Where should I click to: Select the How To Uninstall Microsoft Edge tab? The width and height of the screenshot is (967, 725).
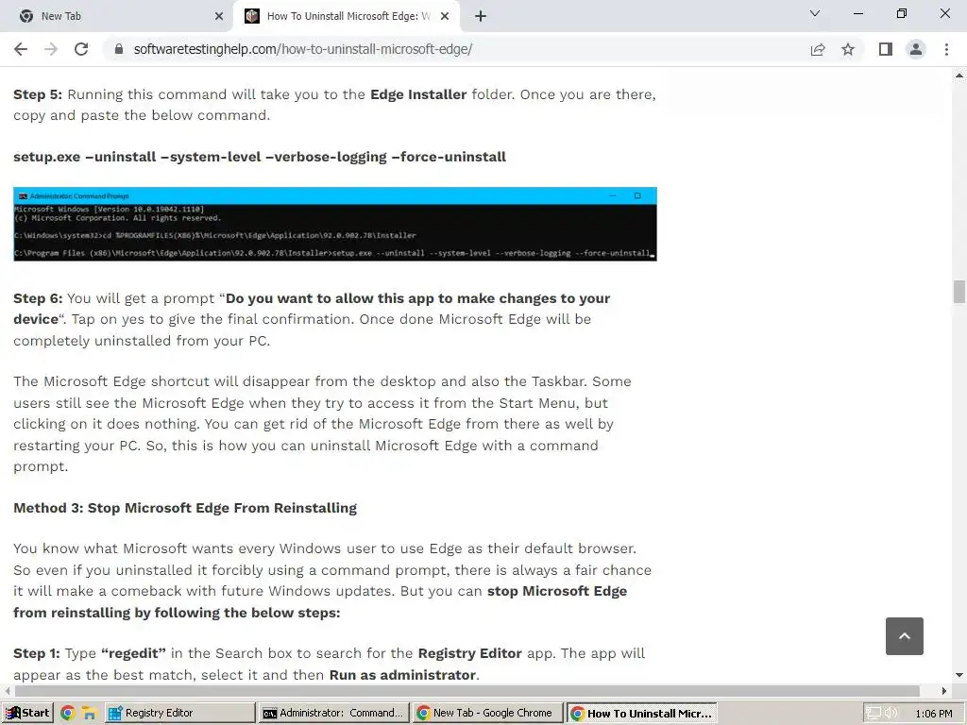[x=347, y=17]
